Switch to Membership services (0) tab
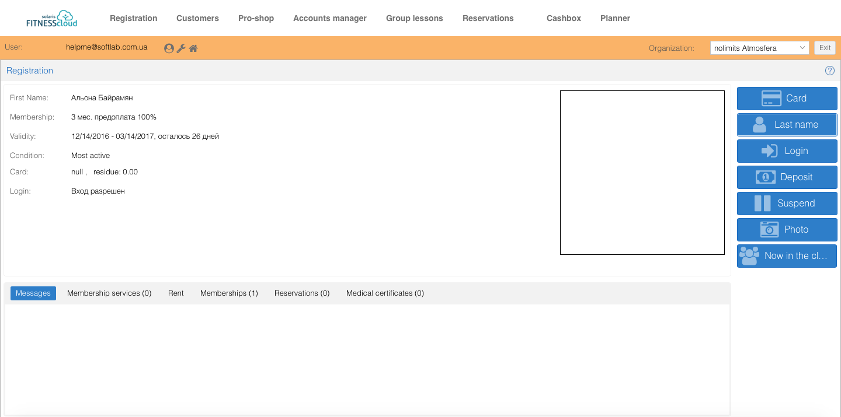This screenshot has height=417, width=841. 109,293
